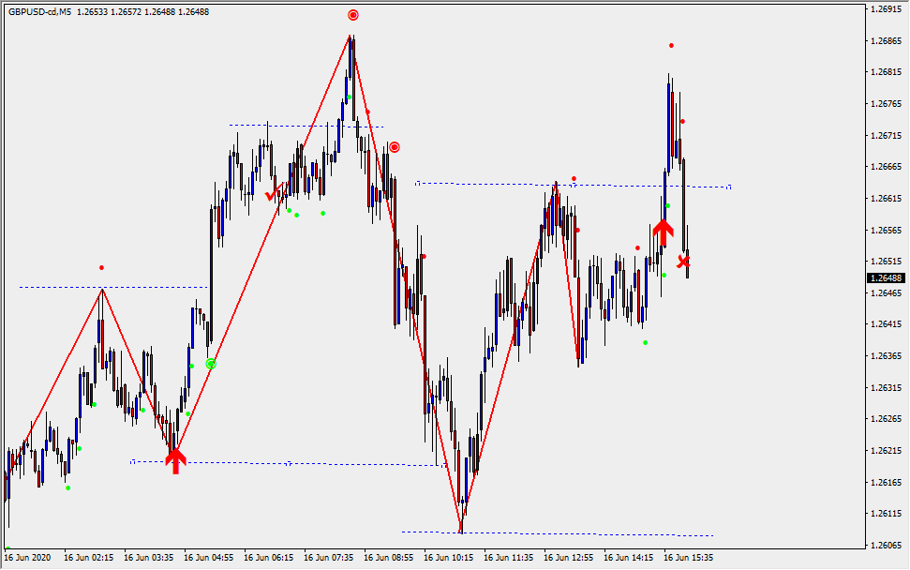Click the 16 Jun 2020 date label
This screenshot has height=570, width=910.
[28, 557]
